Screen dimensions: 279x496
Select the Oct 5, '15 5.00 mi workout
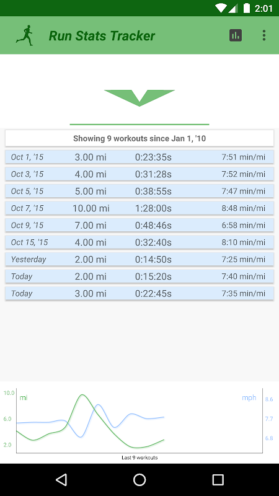coord(139,192)
